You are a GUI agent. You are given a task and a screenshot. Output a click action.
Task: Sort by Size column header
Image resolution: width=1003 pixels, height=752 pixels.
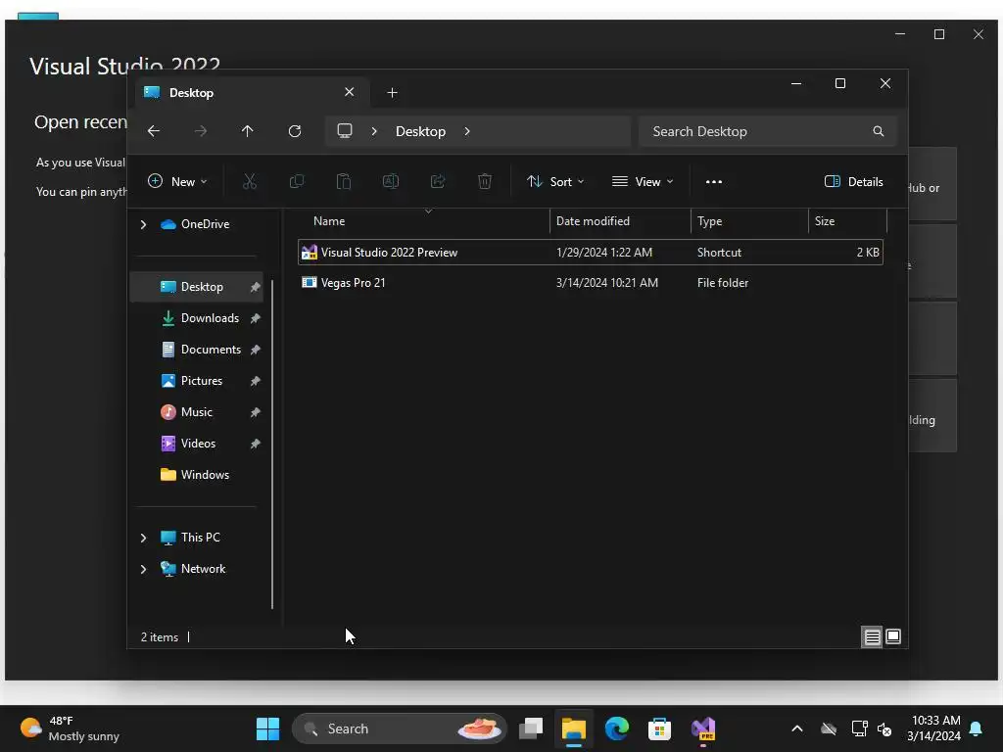pyautogui.click(x=847, y=221)
